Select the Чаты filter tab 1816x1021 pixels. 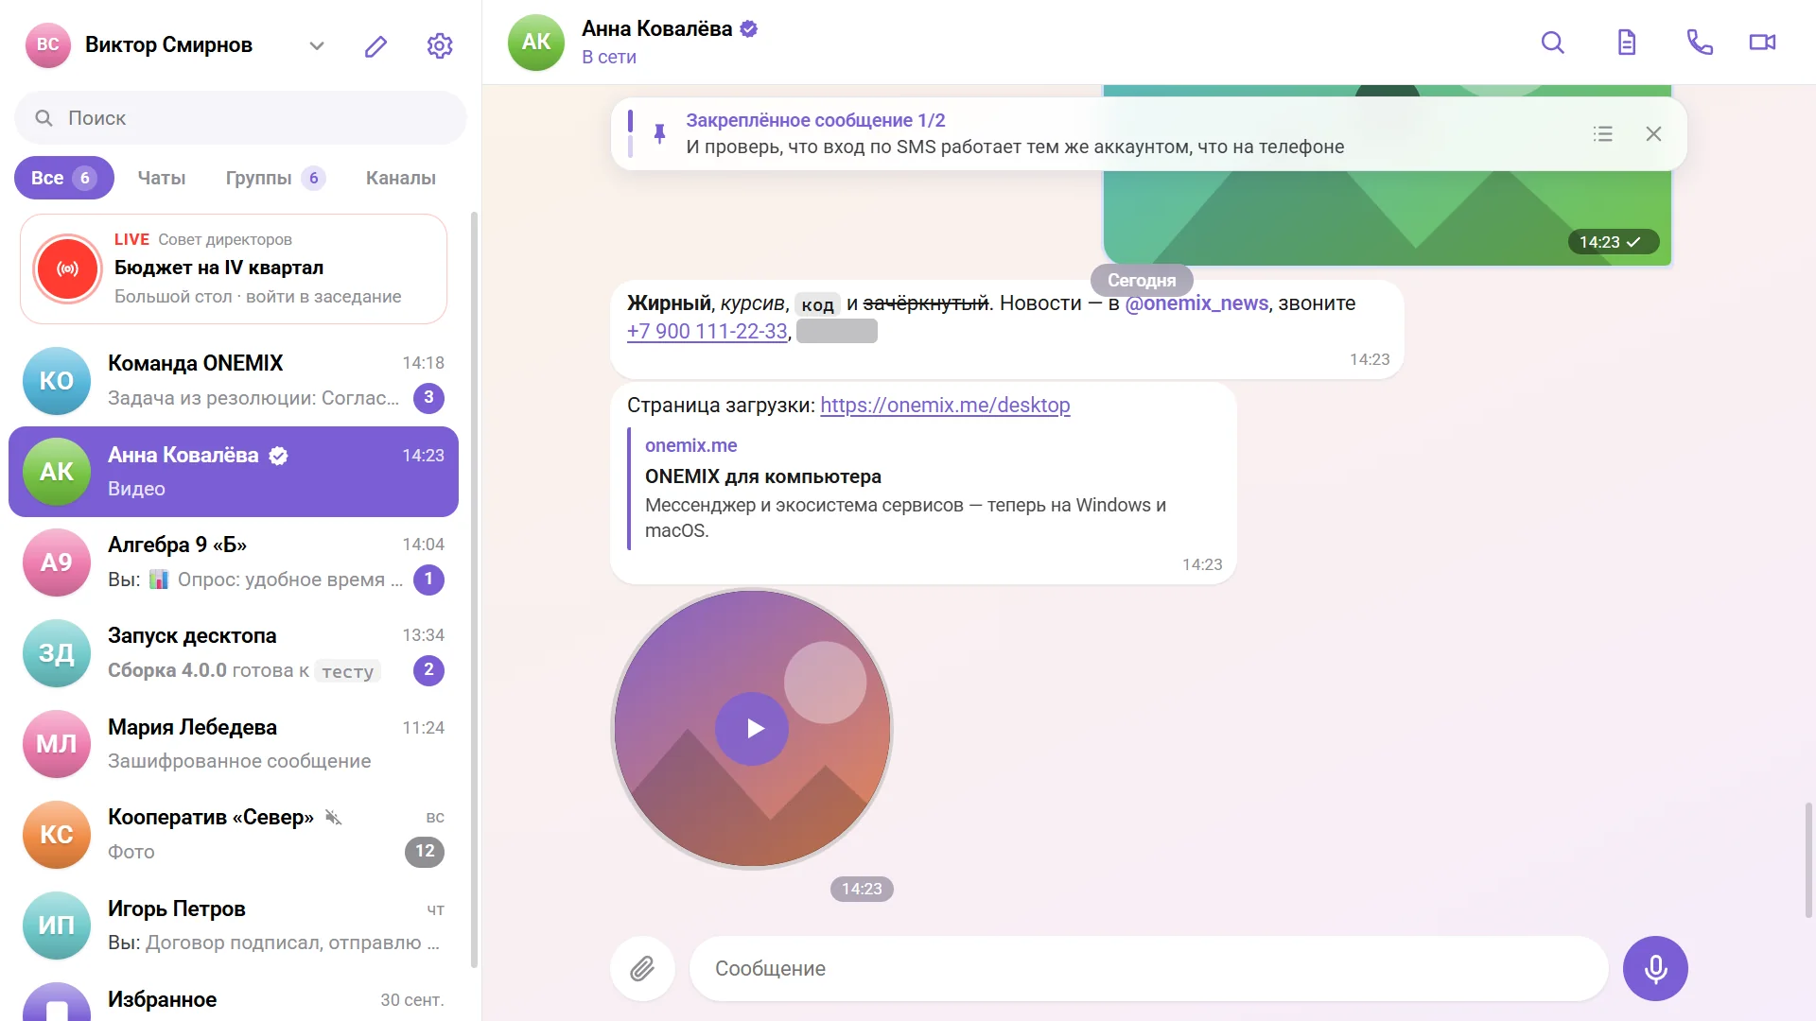click(162, 178)
